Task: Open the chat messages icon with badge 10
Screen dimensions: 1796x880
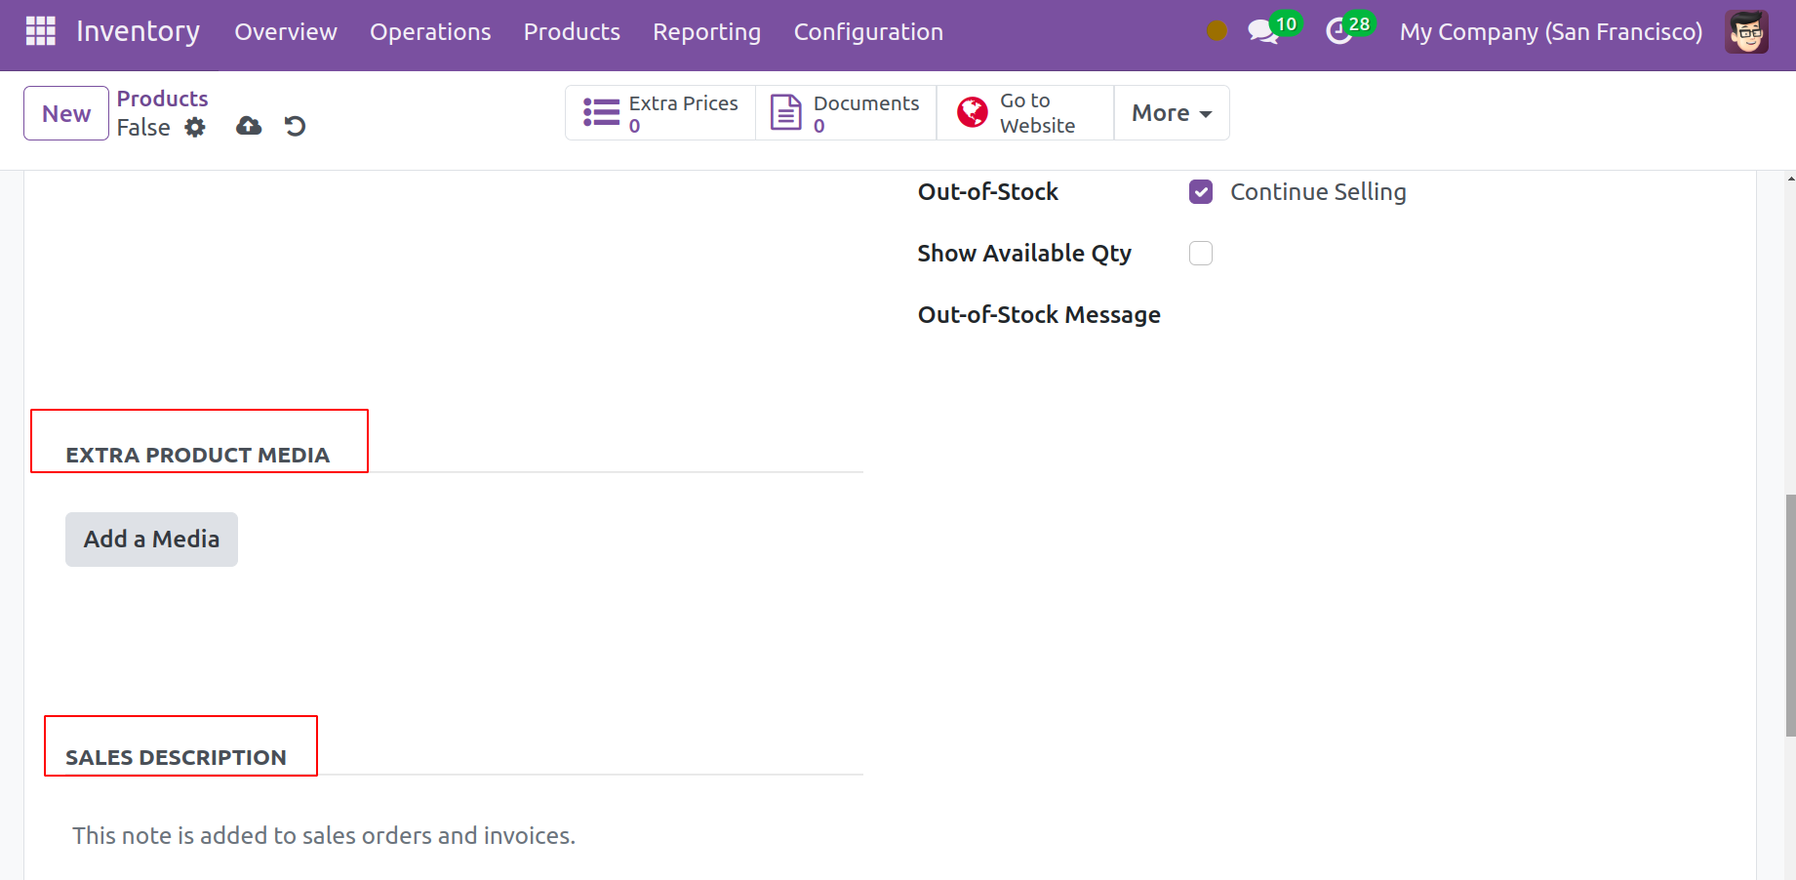Action: [1262, 31]
